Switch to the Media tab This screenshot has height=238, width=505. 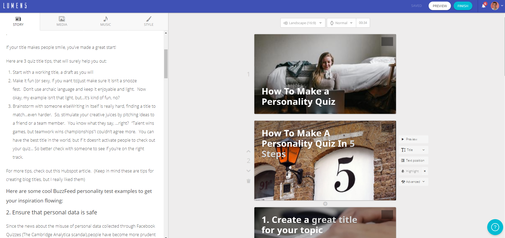pos(62,21)
